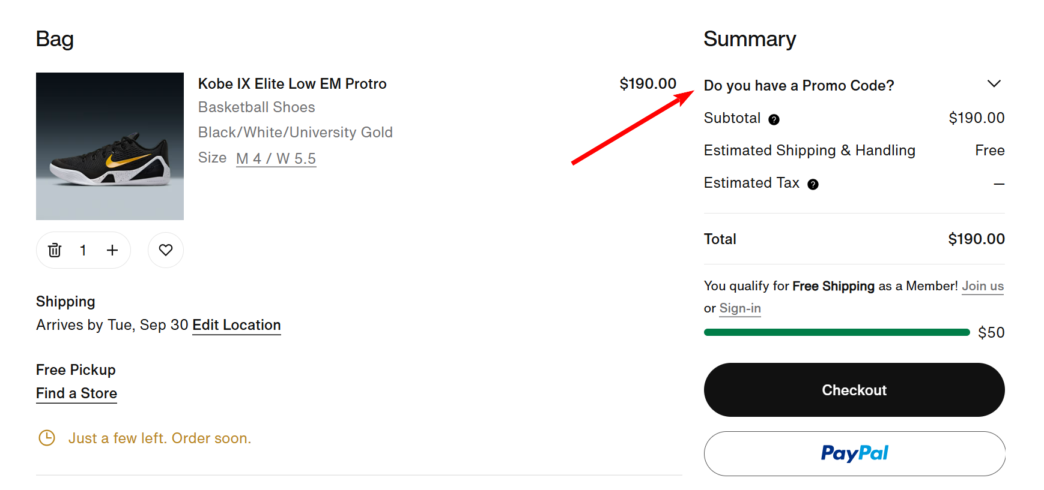Open the Sign-in link
This screenshot has width=1044, height=490.
[x=740, y=308]
